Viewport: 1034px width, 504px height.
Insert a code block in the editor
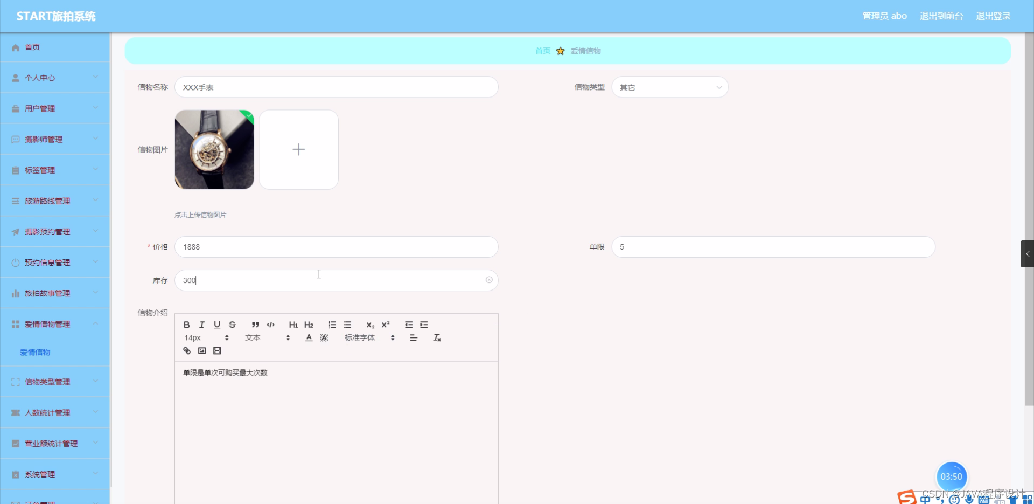270,325
